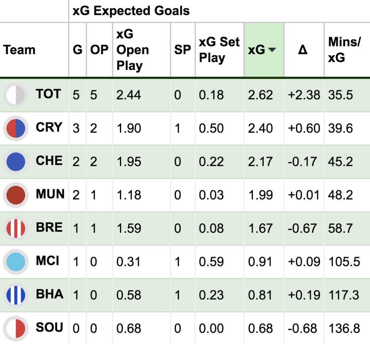This screenshot has width=370, height=344.
Task: Toggle the xG column sort arrow
Action: 272,50
